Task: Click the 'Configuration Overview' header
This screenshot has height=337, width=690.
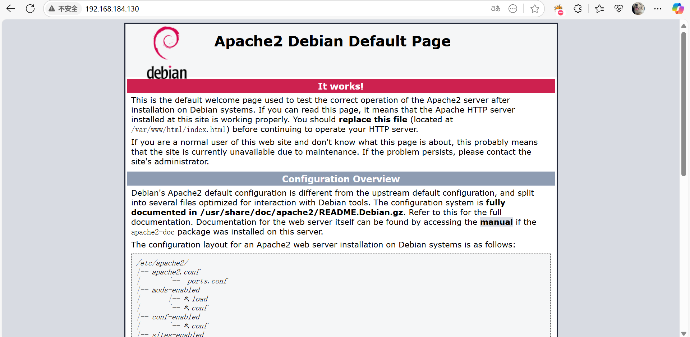Action: 341,179
